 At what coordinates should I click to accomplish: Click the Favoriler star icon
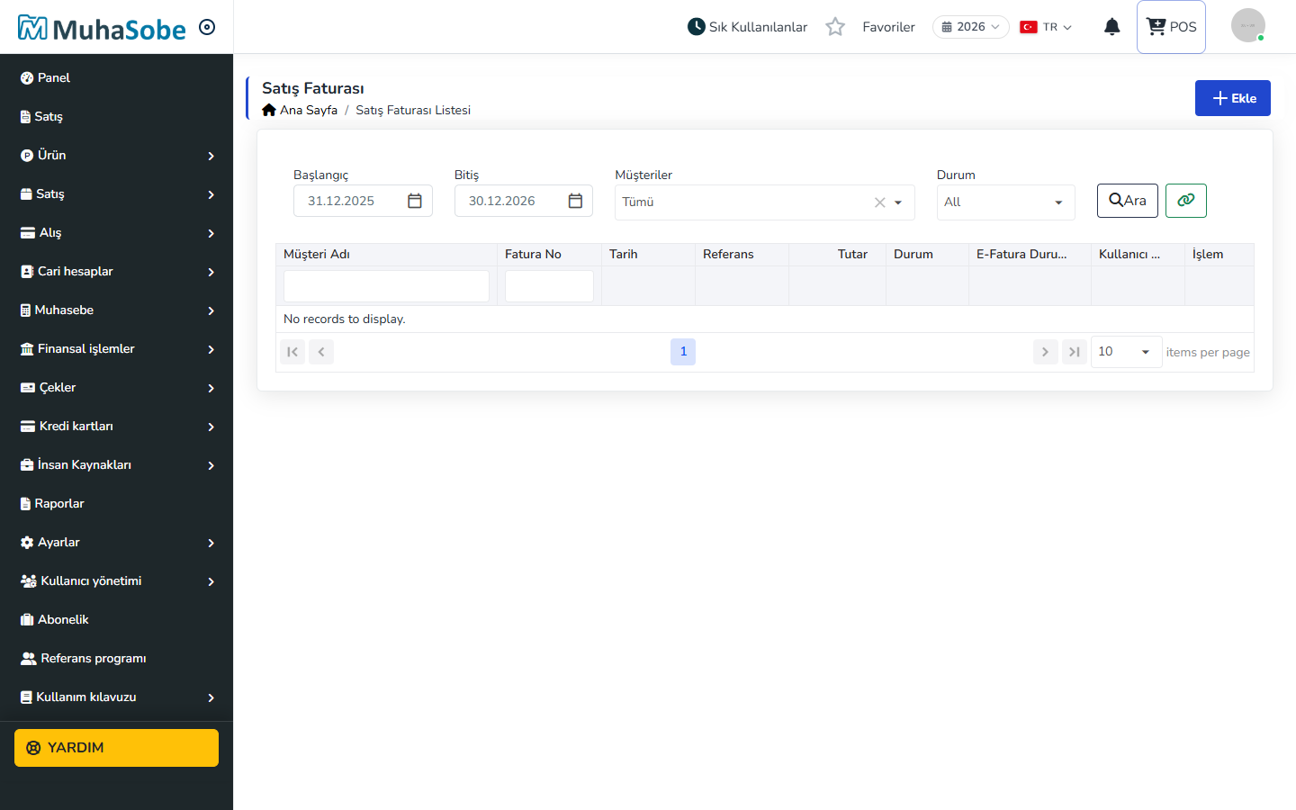coord(835,27)
